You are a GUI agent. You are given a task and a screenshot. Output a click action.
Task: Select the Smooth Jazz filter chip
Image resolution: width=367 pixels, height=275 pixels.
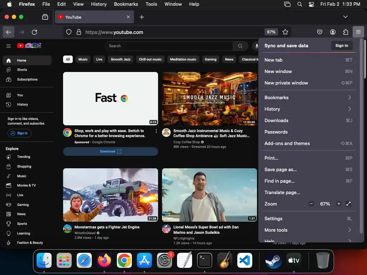click(120, 59)
